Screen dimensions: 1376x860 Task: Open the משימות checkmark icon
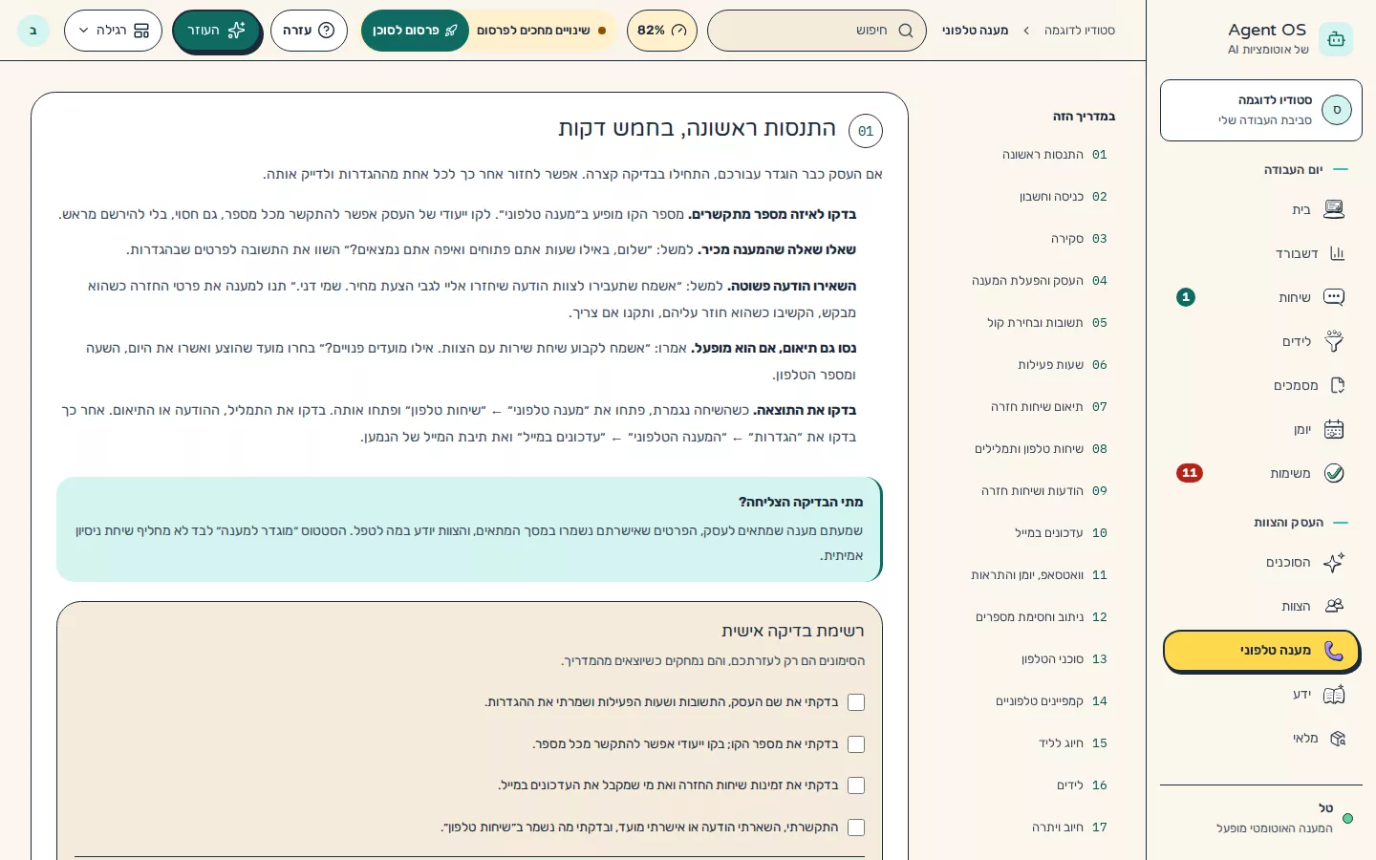[x=1334, y=473]
